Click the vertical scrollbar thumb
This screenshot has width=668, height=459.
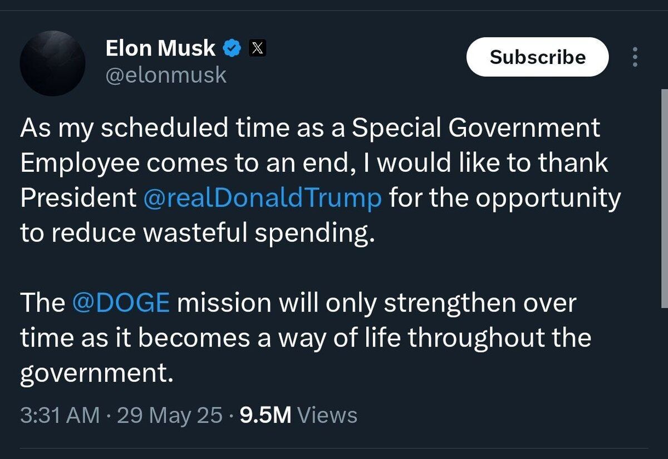coord(663,198)
